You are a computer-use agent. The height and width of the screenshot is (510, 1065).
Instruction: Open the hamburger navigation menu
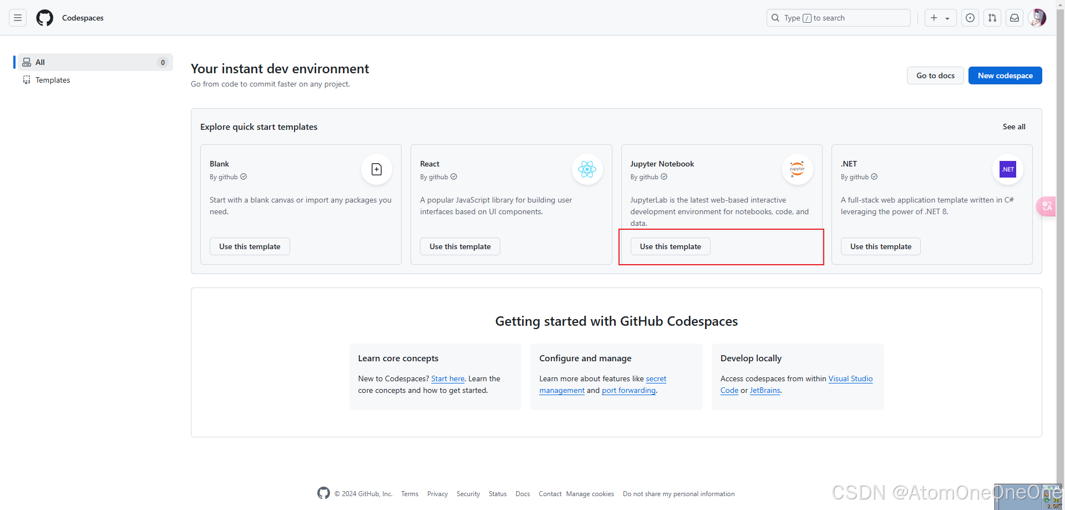(18, 18)
